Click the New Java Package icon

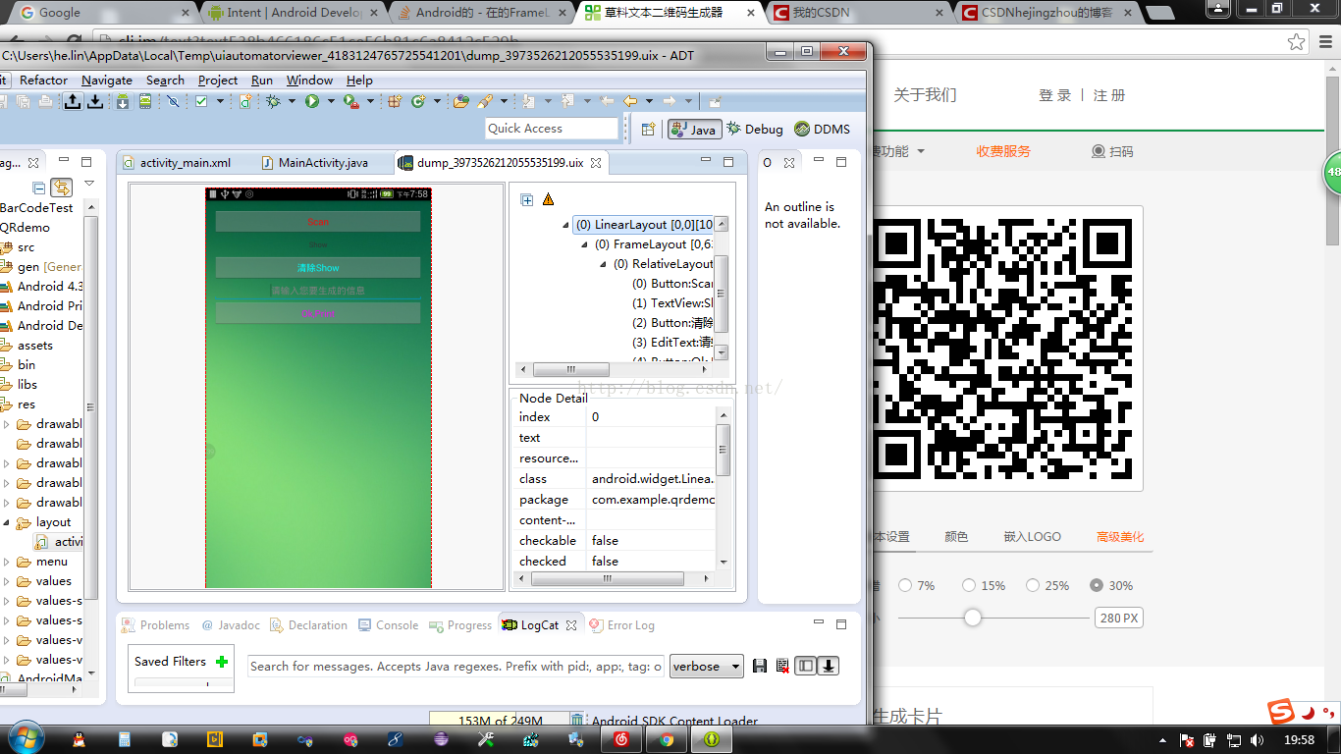[395, 101]
